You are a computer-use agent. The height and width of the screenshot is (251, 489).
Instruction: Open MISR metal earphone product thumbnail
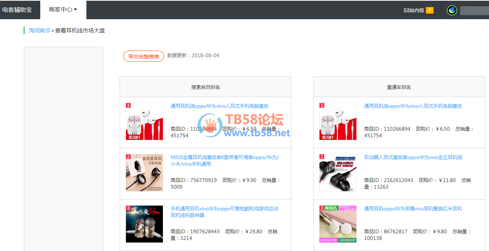pyautogui.click(x=144, y=173)
